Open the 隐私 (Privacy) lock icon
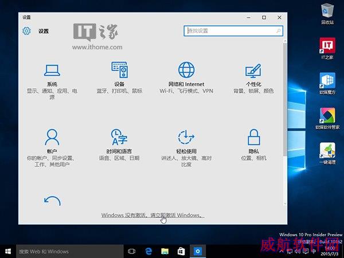Screen dimensions: 344x258 pos(254,137)
